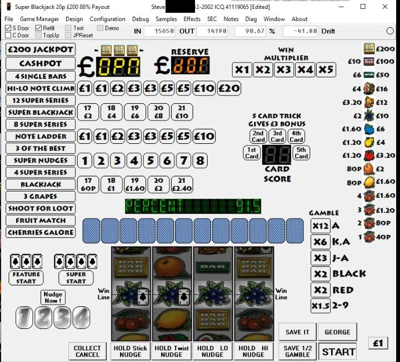Screen dimensions: 400x362
Task: Click the CASHPOT feature lamp
Action: (x=41, y=63)
